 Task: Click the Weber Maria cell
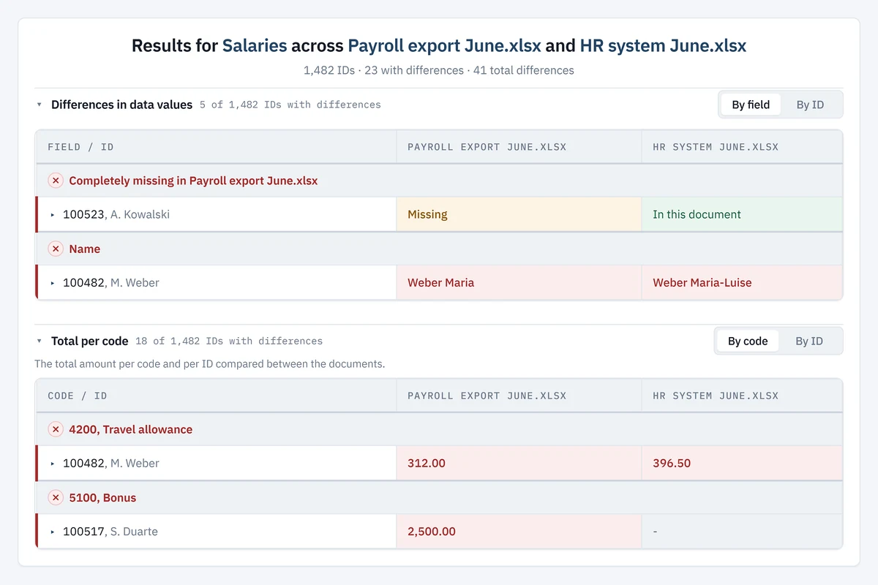click(x=519, y=283)
